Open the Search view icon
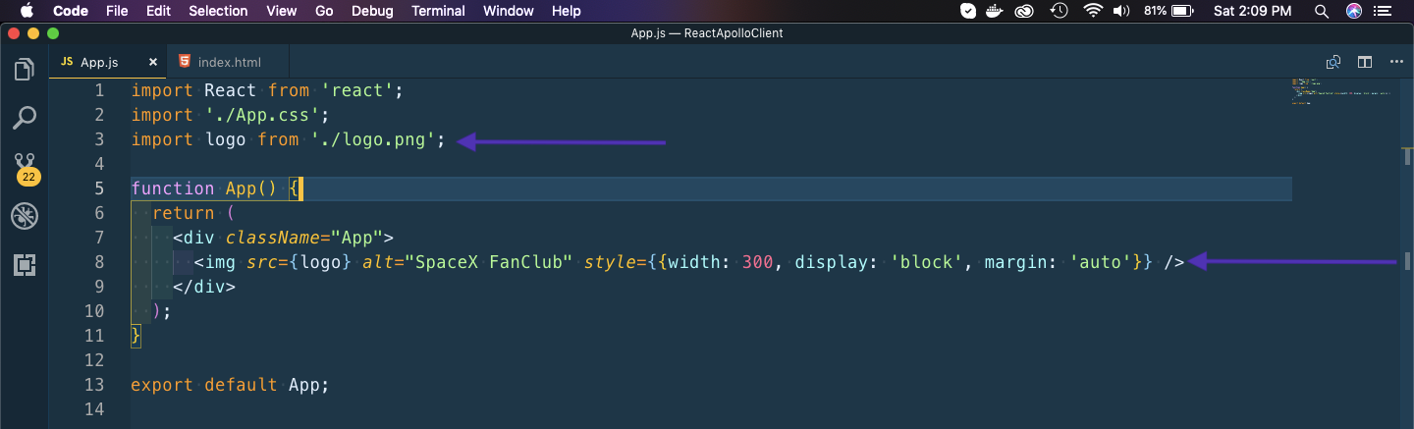 click(24, 118)
